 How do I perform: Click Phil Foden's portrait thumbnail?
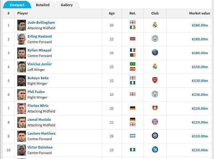click(22, 95)
